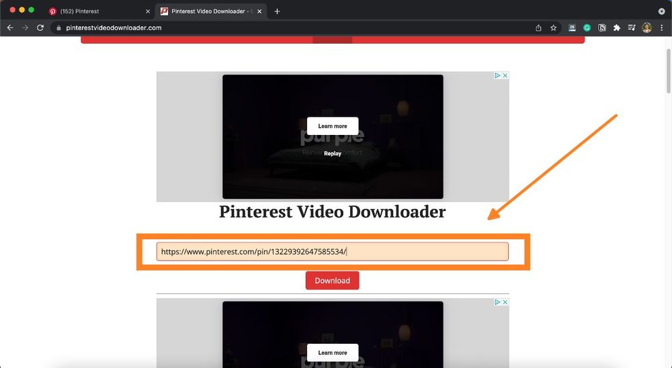Click the address bar URL text
The height and width of the screenshot is (368, 672).
coord(114,28)
